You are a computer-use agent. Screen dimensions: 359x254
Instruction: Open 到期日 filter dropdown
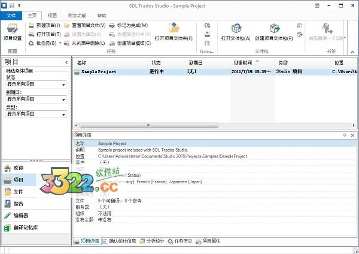coord(36,99)
